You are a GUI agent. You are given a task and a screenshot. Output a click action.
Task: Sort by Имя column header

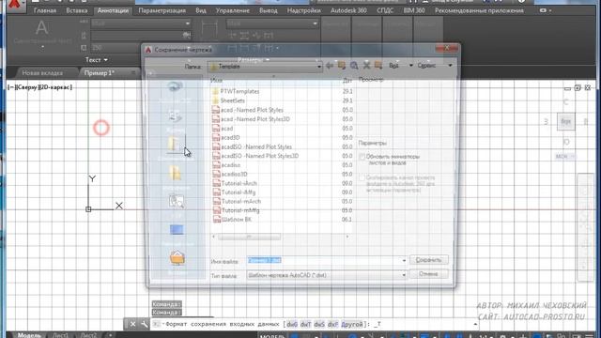(x=216, y=81)
